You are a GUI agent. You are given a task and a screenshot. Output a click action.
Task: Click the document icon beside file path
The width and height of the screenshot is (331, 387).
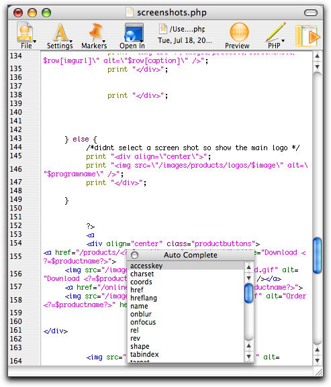(162, 29)
